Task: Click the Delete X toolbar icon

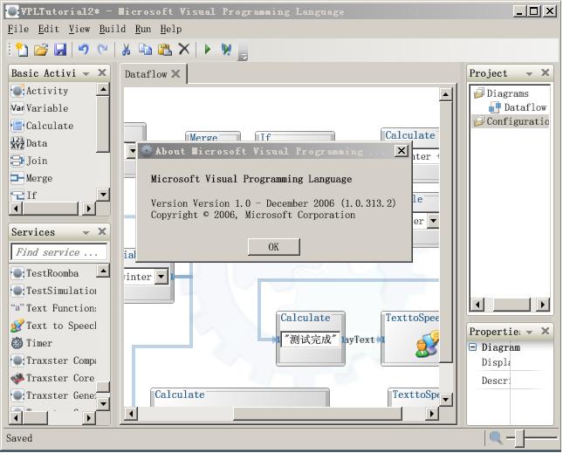Action: tap(184, 49)
